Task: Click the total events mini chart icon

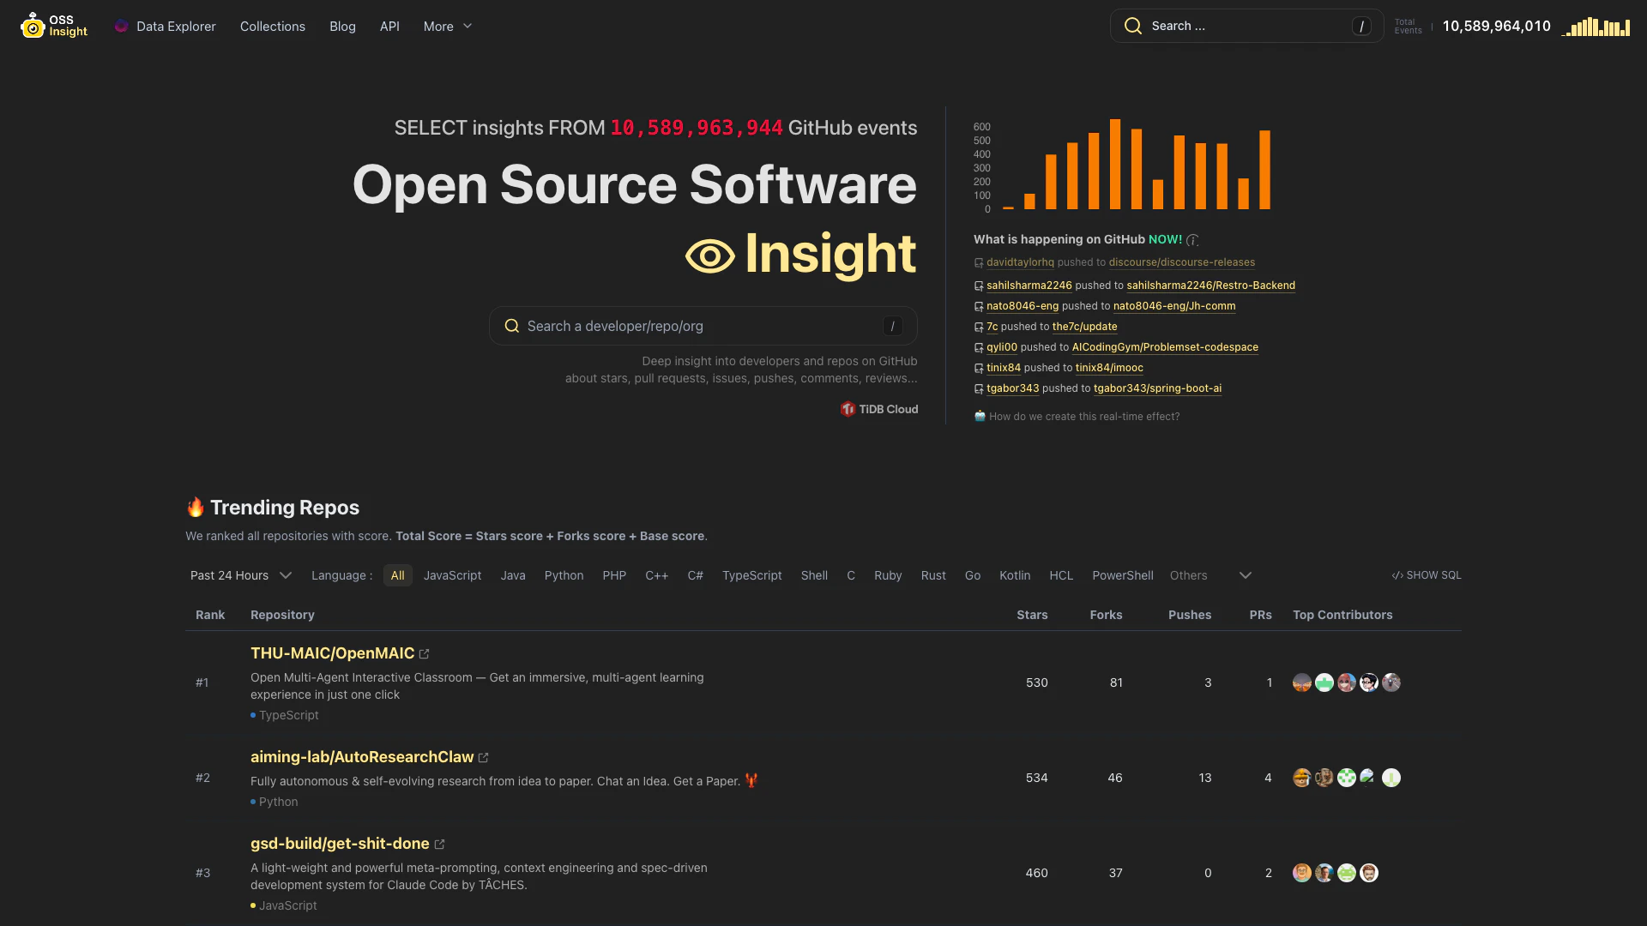Action: click(1596, 27)
